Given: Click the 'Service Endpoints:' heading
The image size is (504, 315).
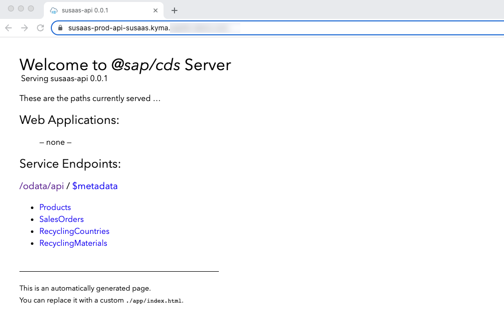Looking at the screenshot, I should coord(70,164).
